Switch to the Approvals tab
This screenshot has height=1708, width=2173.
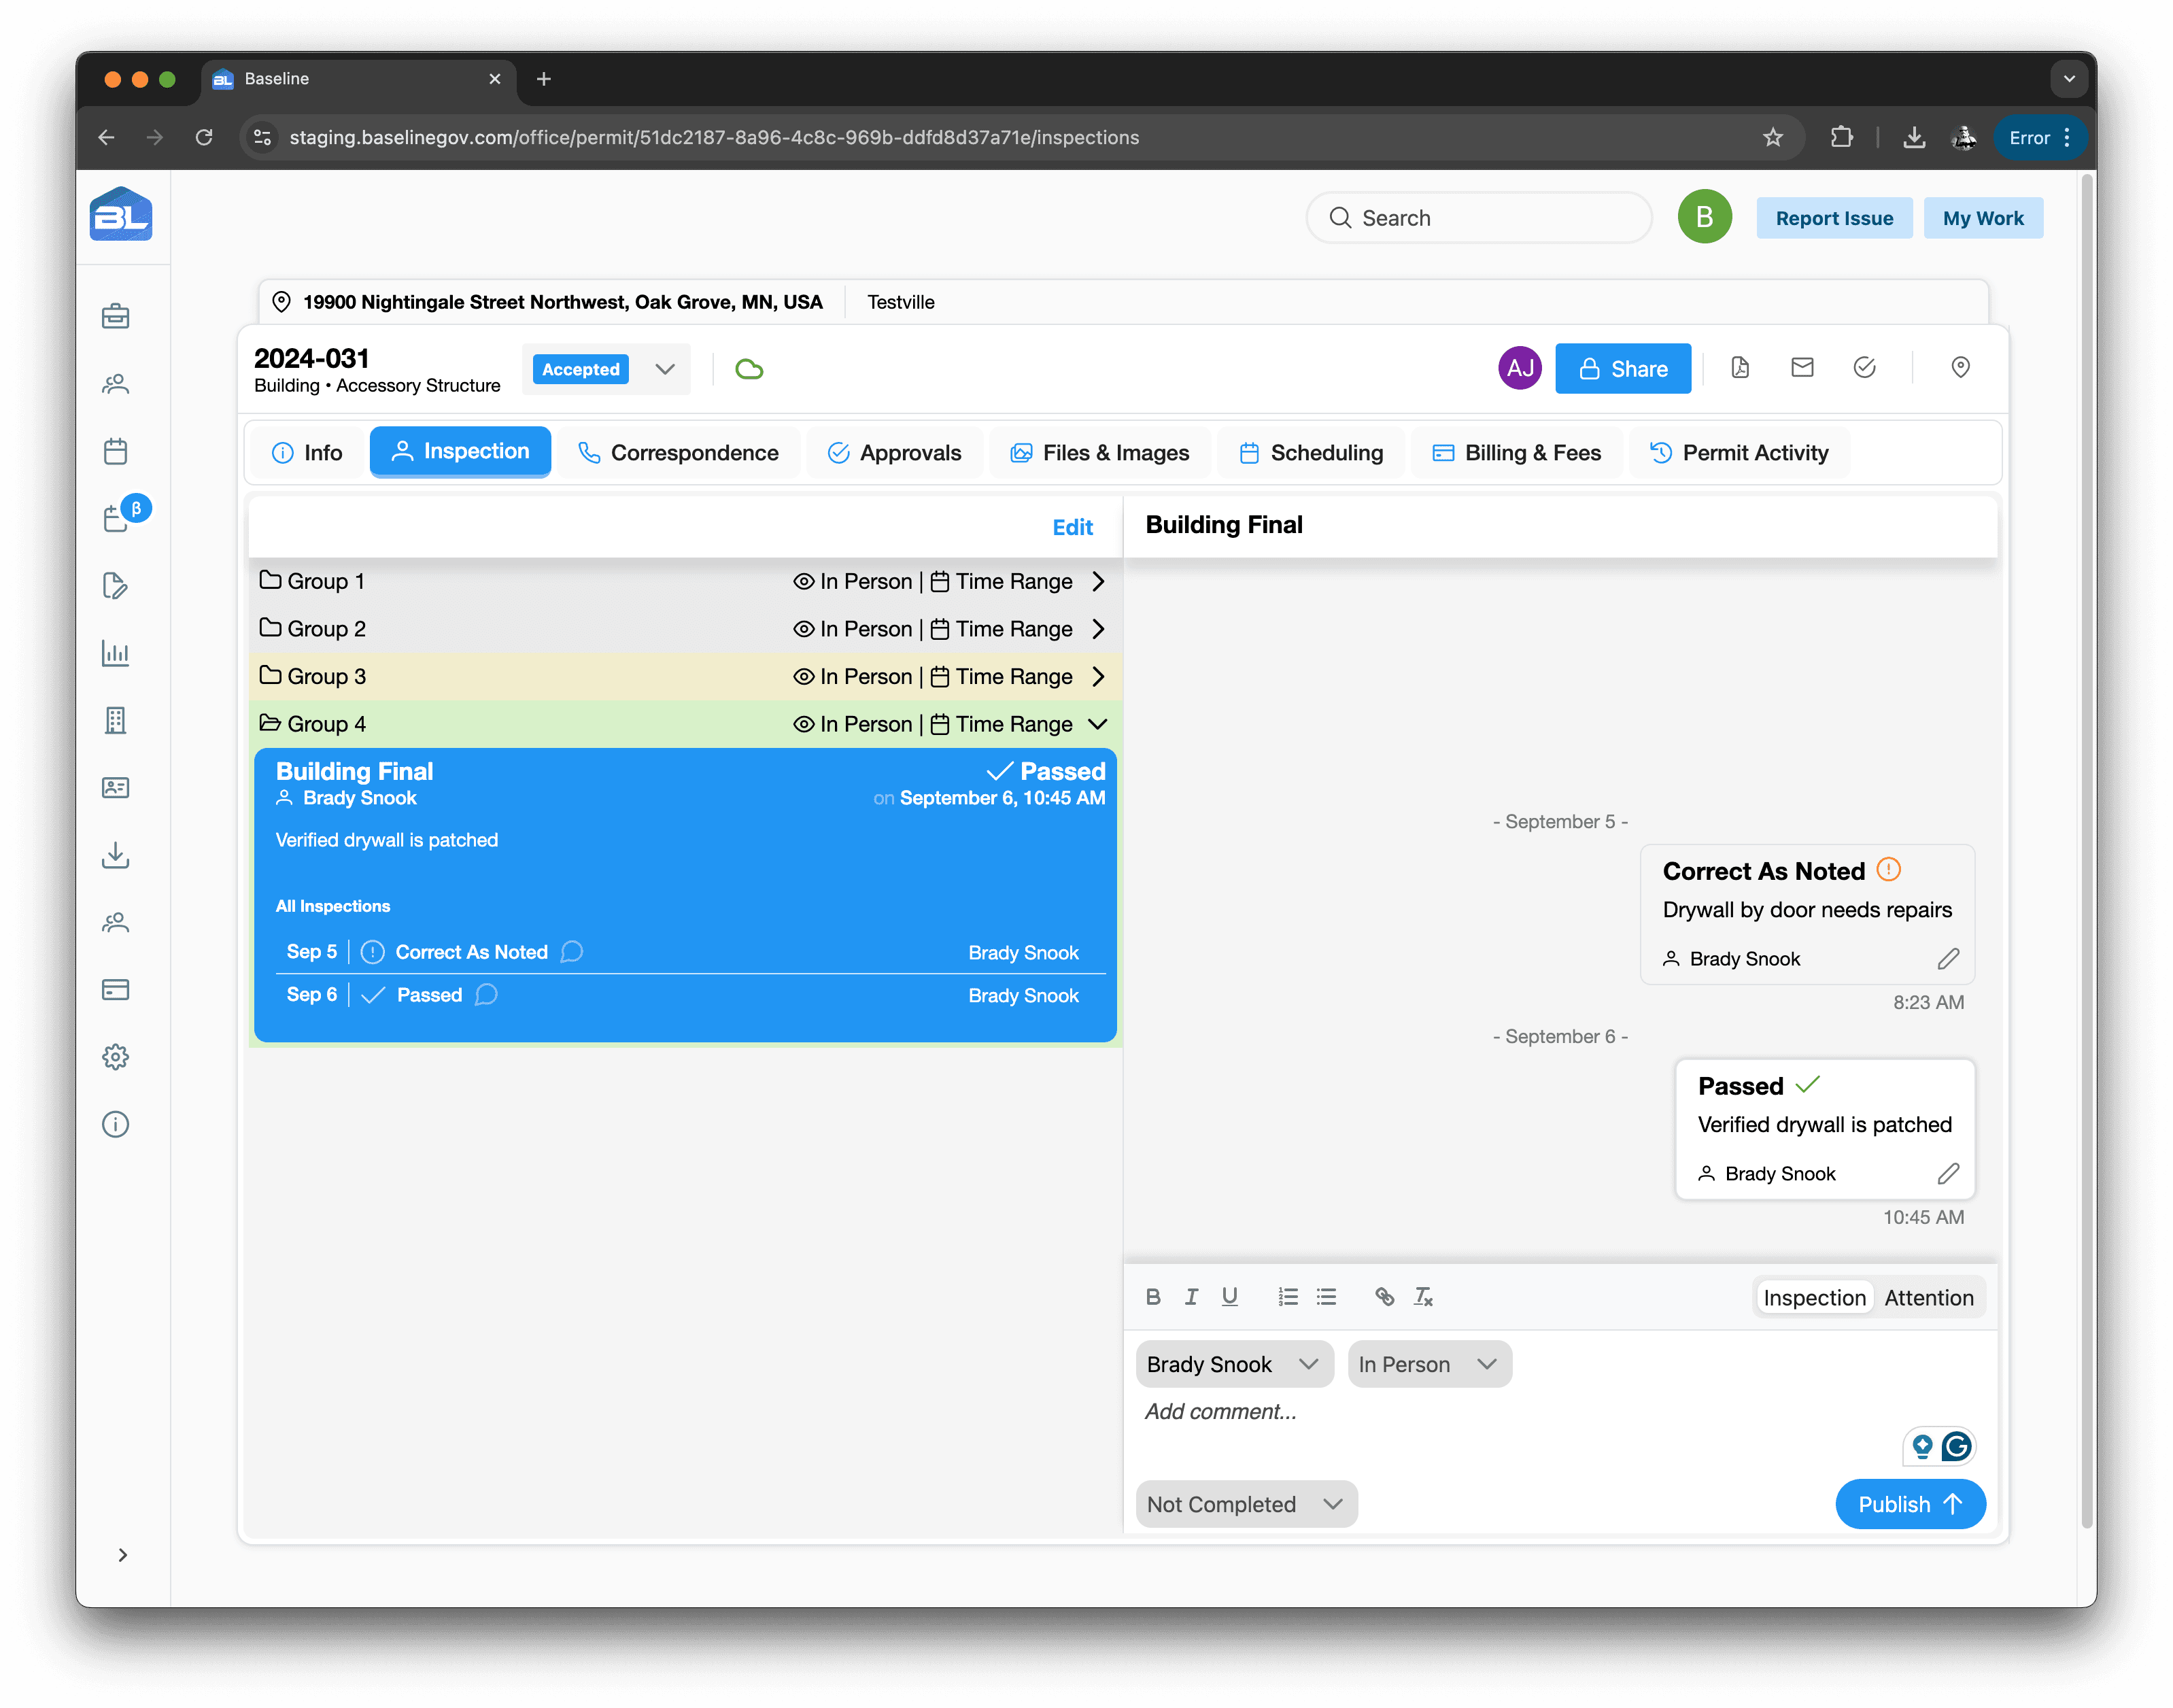894,451
